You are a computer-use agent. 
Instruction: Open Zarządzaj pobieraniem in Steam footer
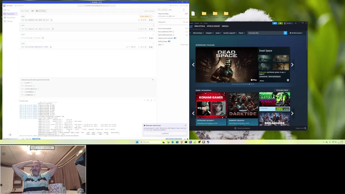(x=243, y=128)
